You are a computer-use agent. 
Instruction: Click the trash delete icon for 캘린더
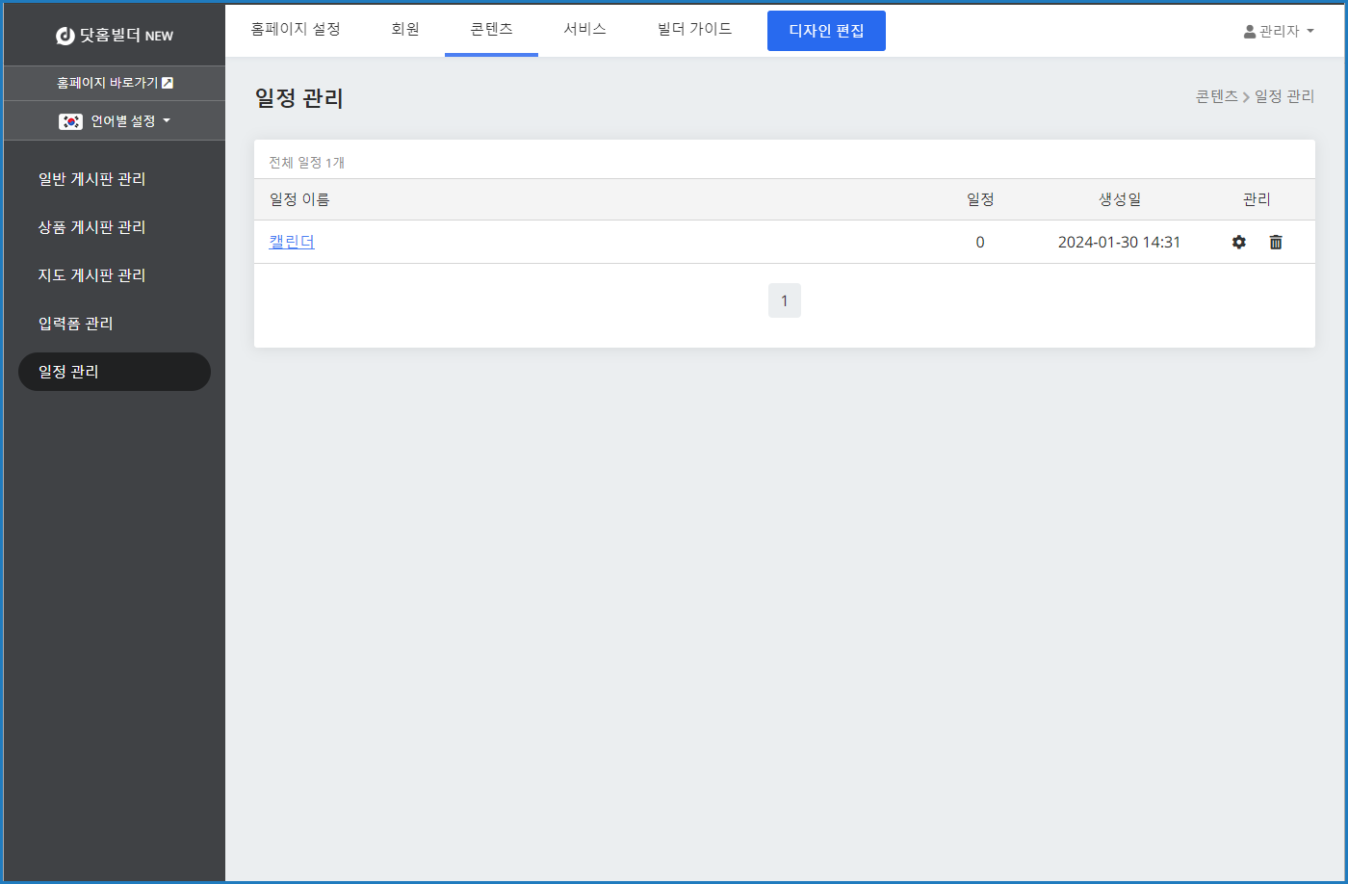tap(1276, 243)
